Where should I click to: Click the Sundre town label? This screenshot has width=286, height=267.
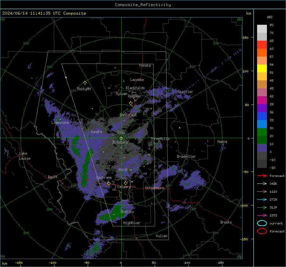point(96,132)
